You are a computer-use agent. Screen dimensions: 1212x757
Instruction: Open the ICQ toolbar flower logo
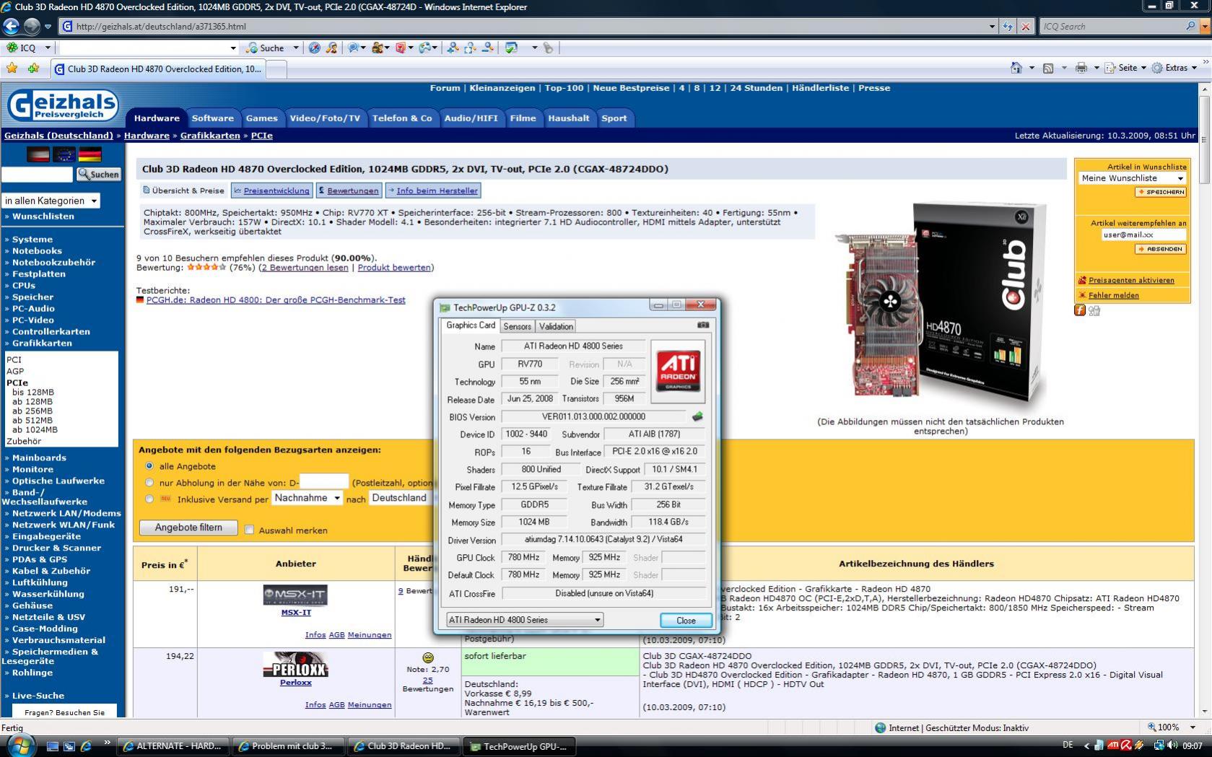coord(12,48)
